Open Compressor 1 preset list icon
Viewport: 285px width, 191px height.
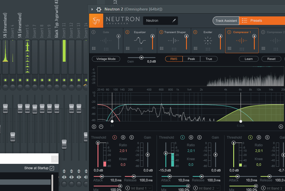point(230,48)
